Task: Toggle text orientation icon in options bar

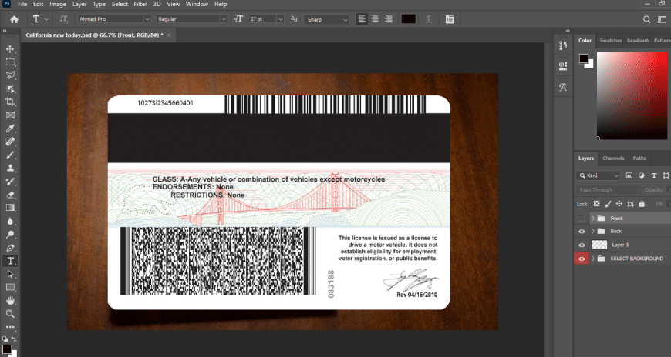Action: (x=64, y=19)
